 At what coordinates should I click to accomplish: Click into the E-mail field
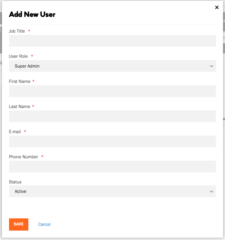(112, 141)
